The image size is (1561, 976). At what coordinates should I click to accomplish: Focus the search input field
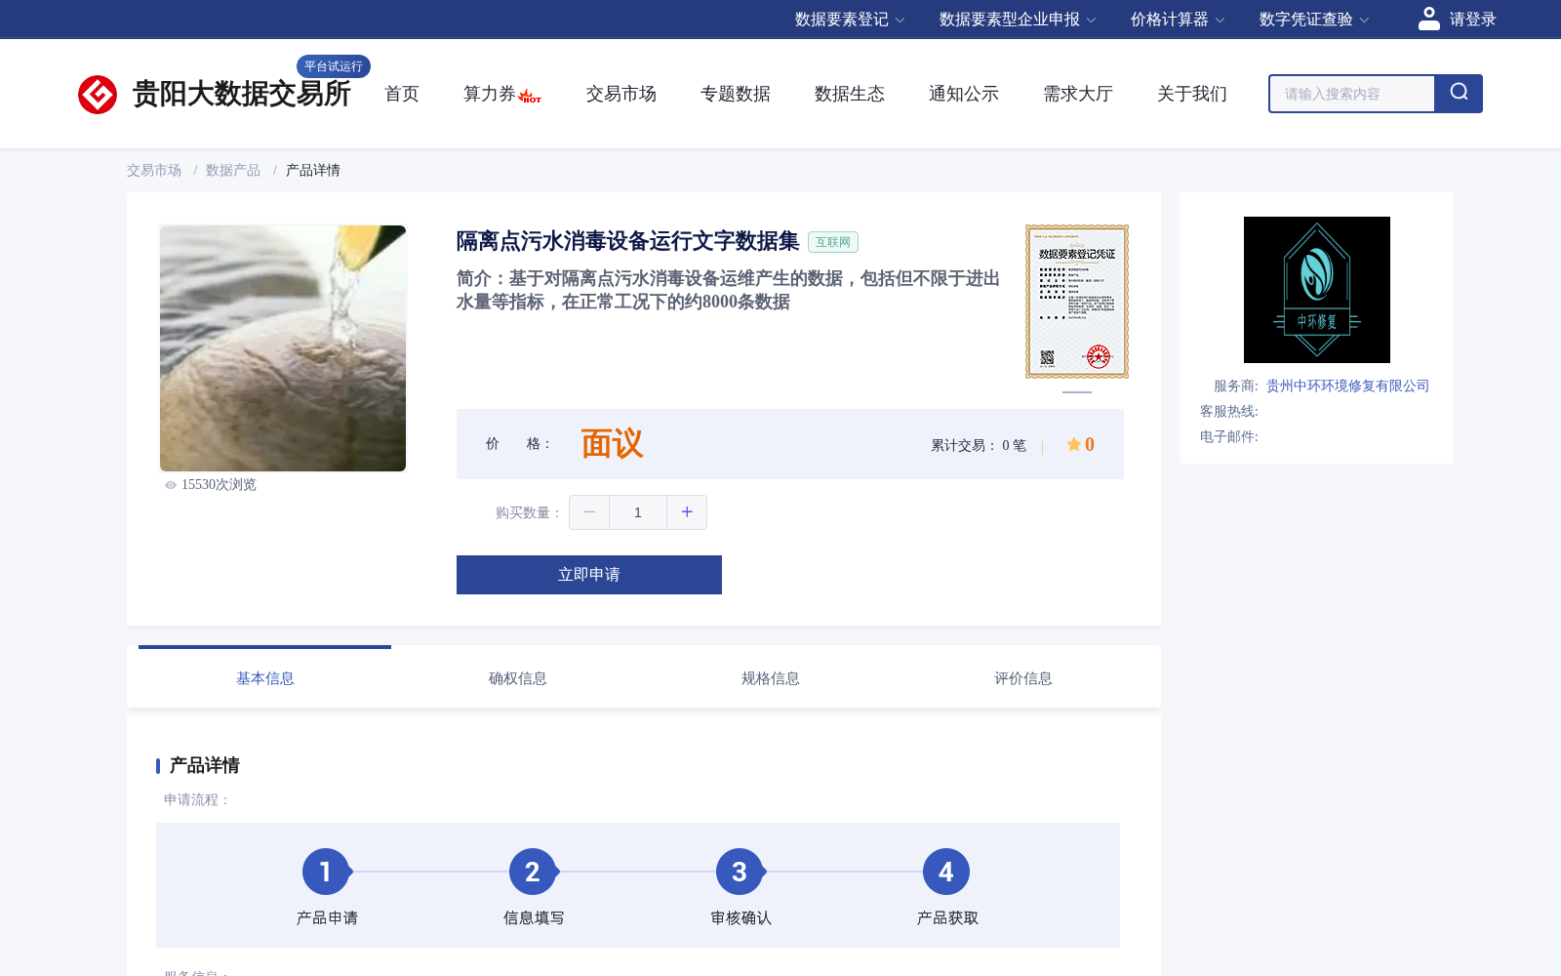click(1352, 94)
